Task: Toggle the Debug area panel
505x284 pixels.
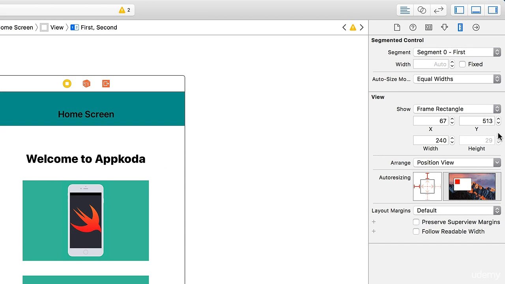Action: (x=476, y=10)
